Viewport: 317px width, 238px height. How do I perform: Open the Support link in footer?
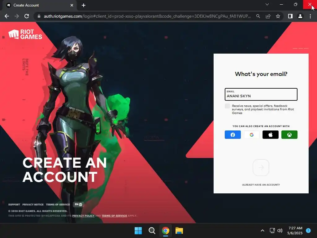[14, 205]
